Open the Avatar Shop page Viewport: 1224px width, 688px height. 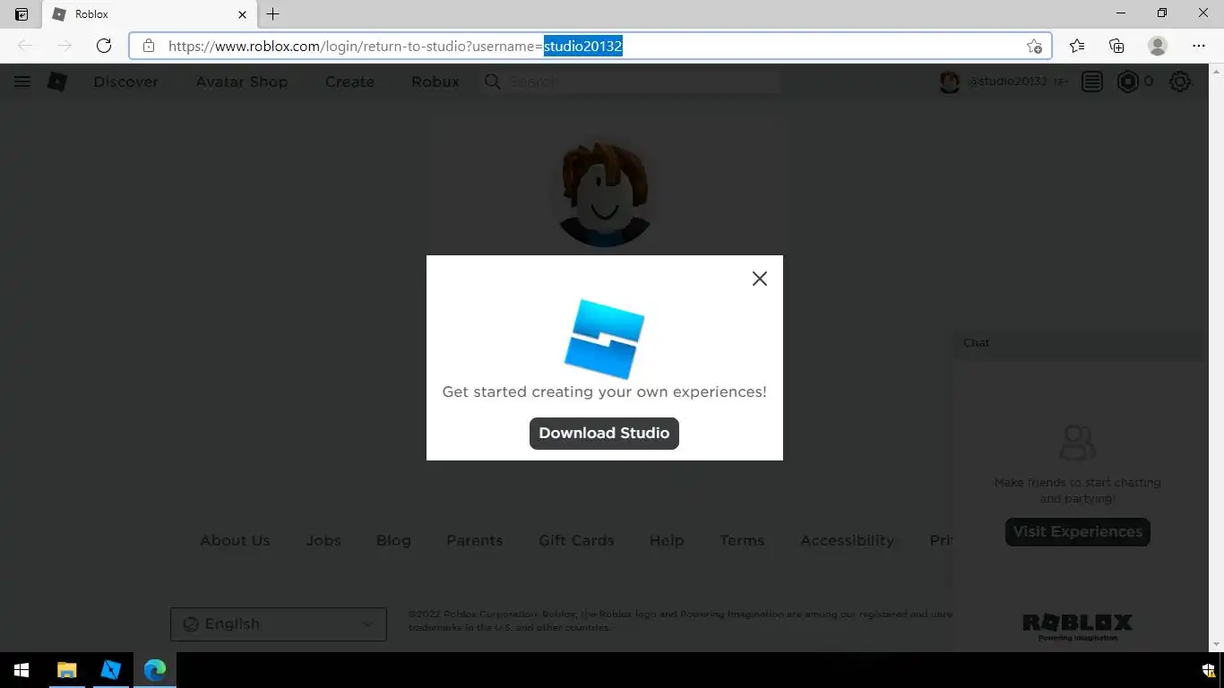pos(242,82)
